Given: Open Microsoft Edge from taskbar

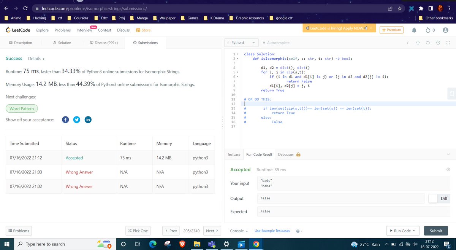Looking at the screenshot, I should [x=152, y=244].
